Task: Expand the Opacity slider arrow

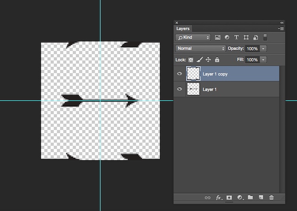Action: pos(264,48)
